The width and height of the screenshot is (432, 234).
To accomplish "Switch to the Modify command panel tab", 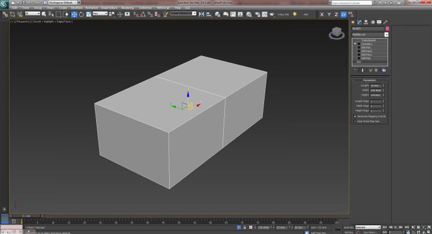I will pyautogui.click(x=360, y=22).
